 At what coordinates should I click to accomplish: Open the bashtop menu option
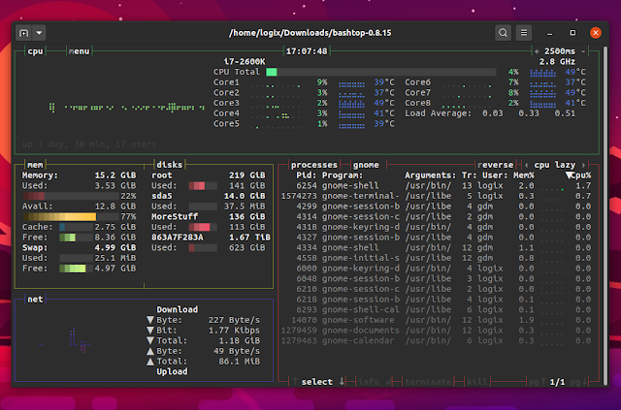click(x=80, y=50)
